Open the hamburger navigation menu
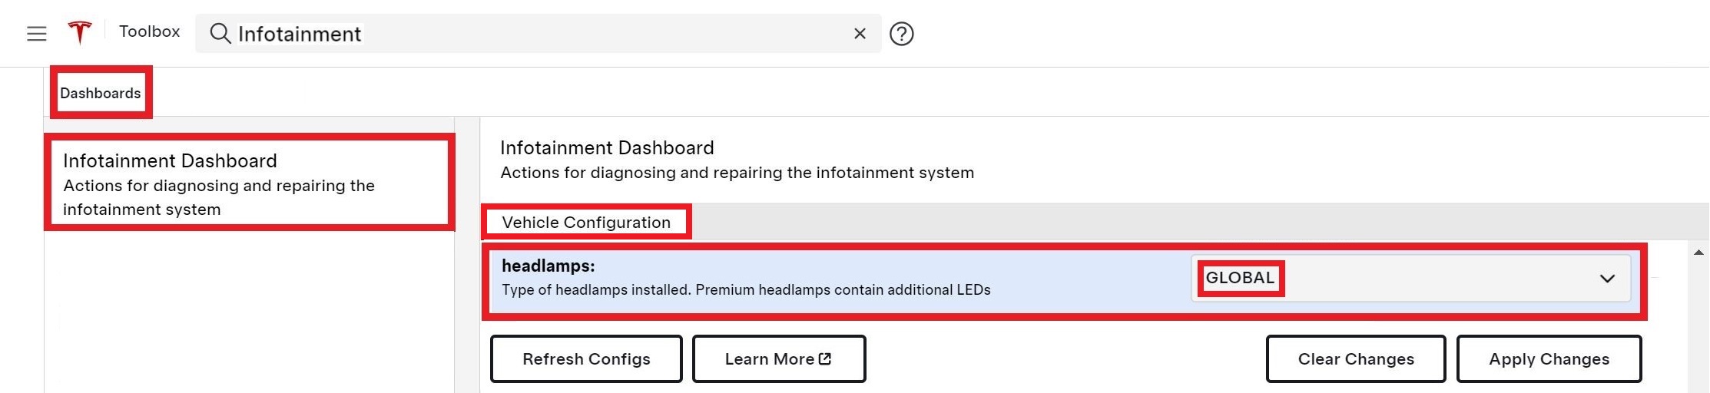This screenshot has width=1710, height=393. [x=37, y=34]
